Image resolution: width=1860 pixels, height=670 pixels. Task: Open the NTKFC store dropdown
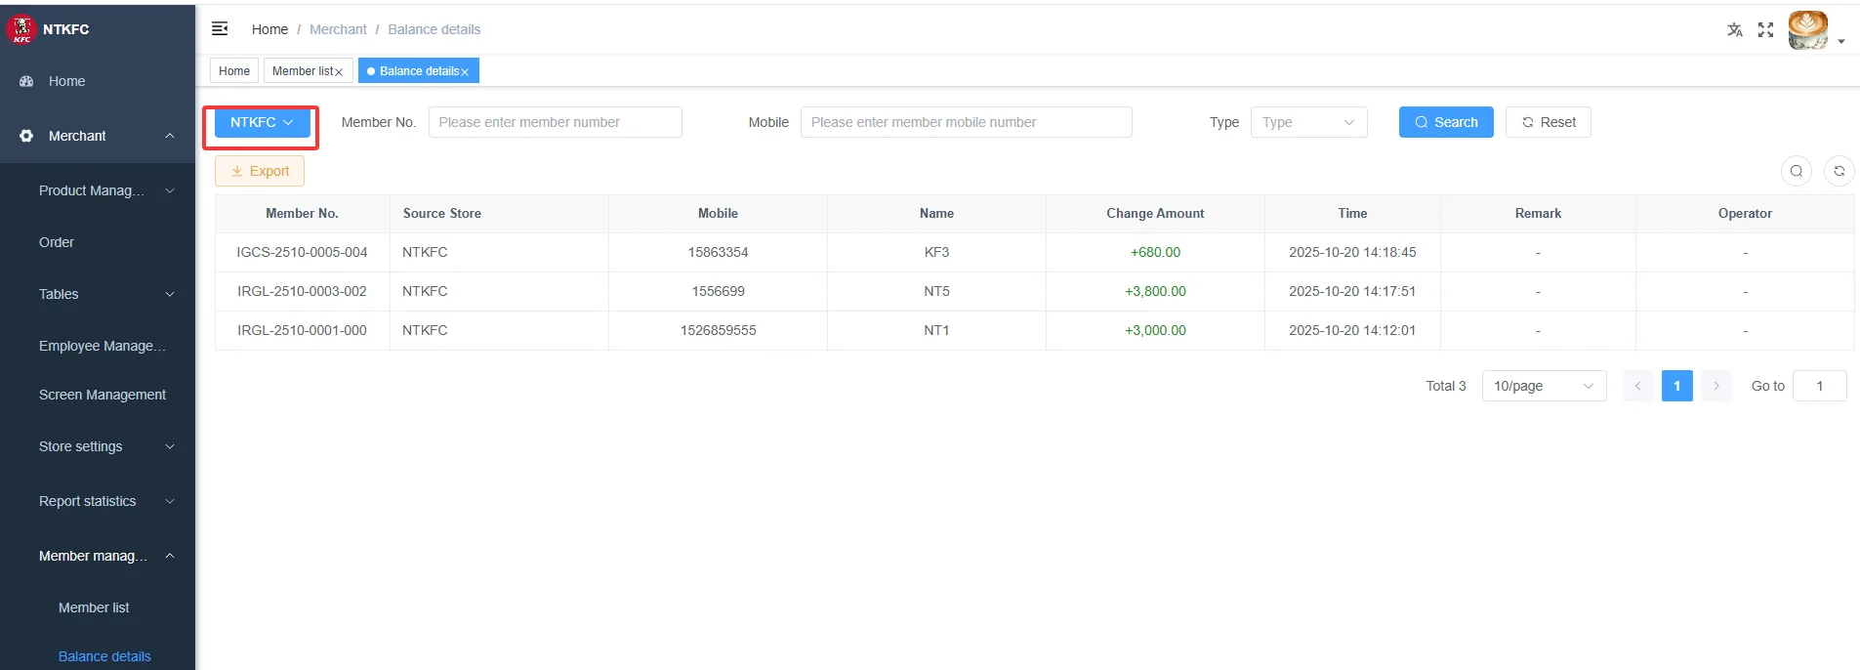tap(262, 122)
